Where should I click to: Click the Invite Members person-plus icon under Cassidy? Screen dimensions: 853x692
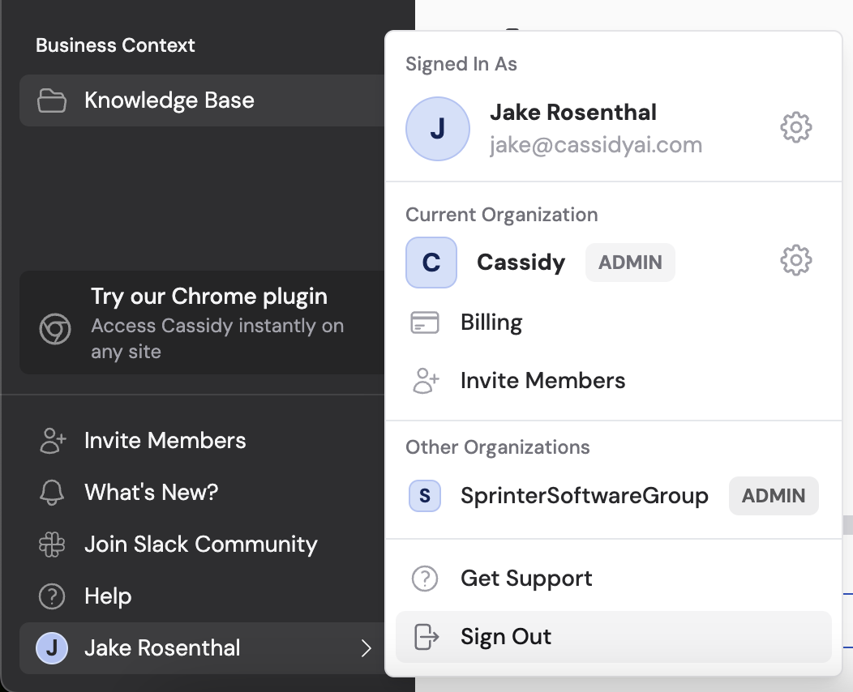424,380
